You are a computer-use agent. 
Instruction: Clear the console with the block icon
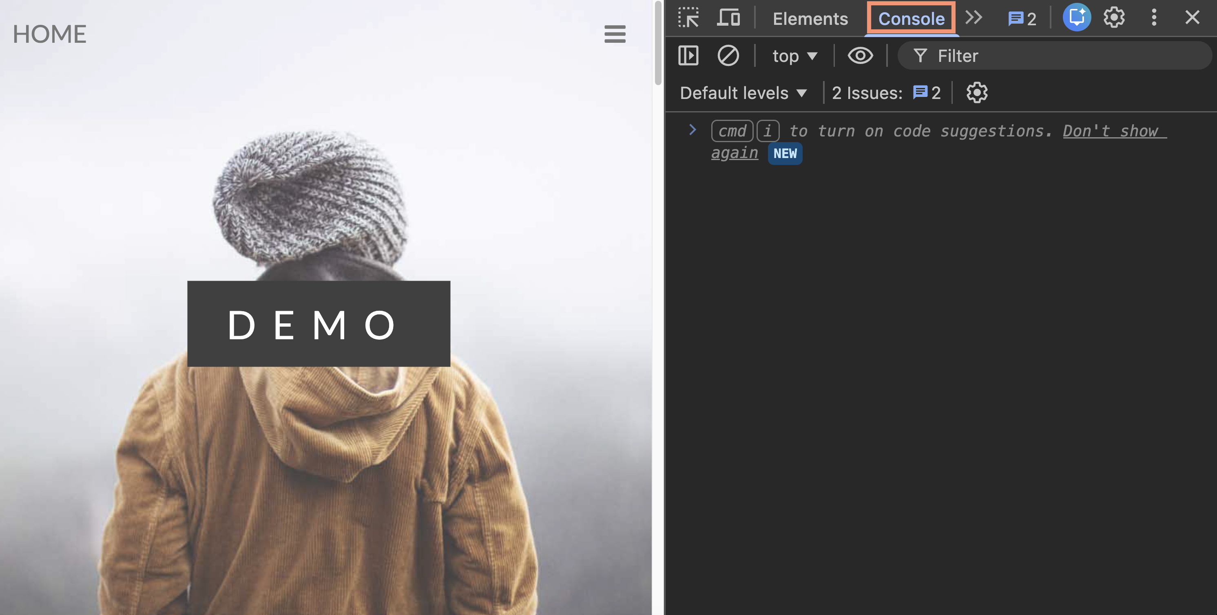[728, 56]
